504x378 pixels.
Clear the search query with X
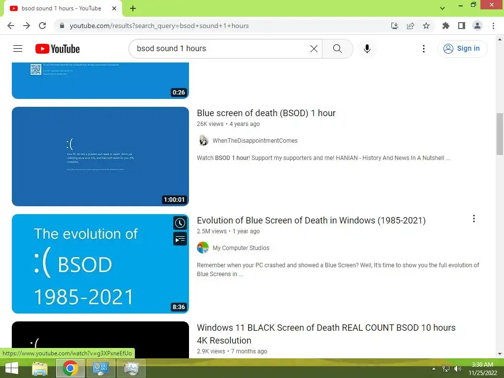tap(314, 49)
